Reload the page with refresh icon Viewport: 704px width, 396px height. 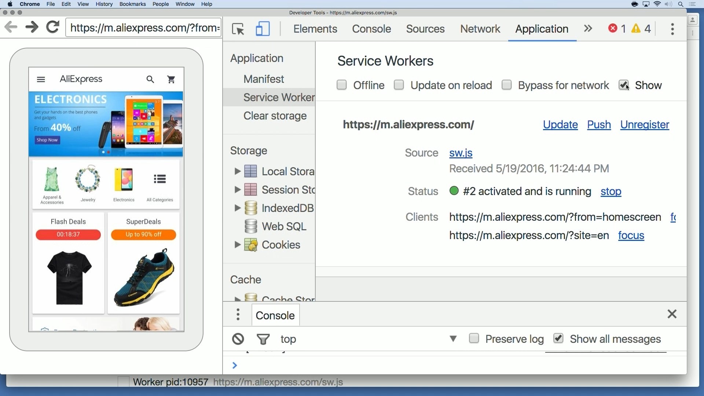point(53,27)
